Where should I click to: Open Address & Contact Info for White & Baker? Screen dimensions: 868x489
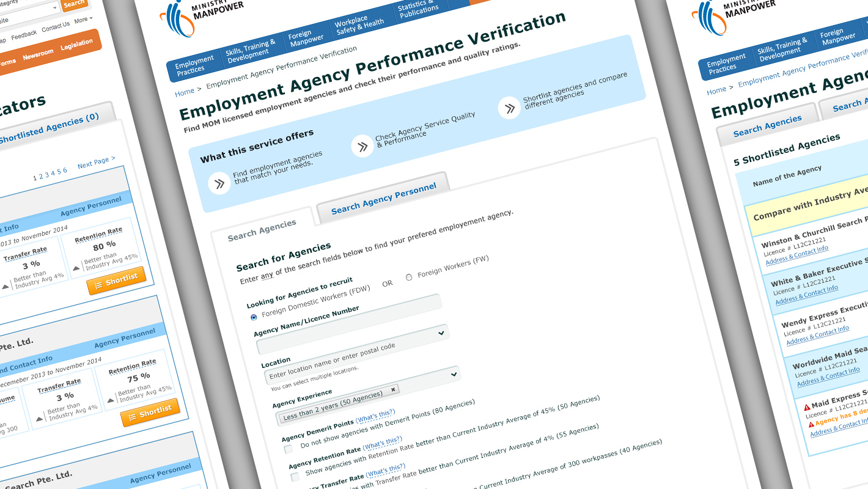click(807, 295)
